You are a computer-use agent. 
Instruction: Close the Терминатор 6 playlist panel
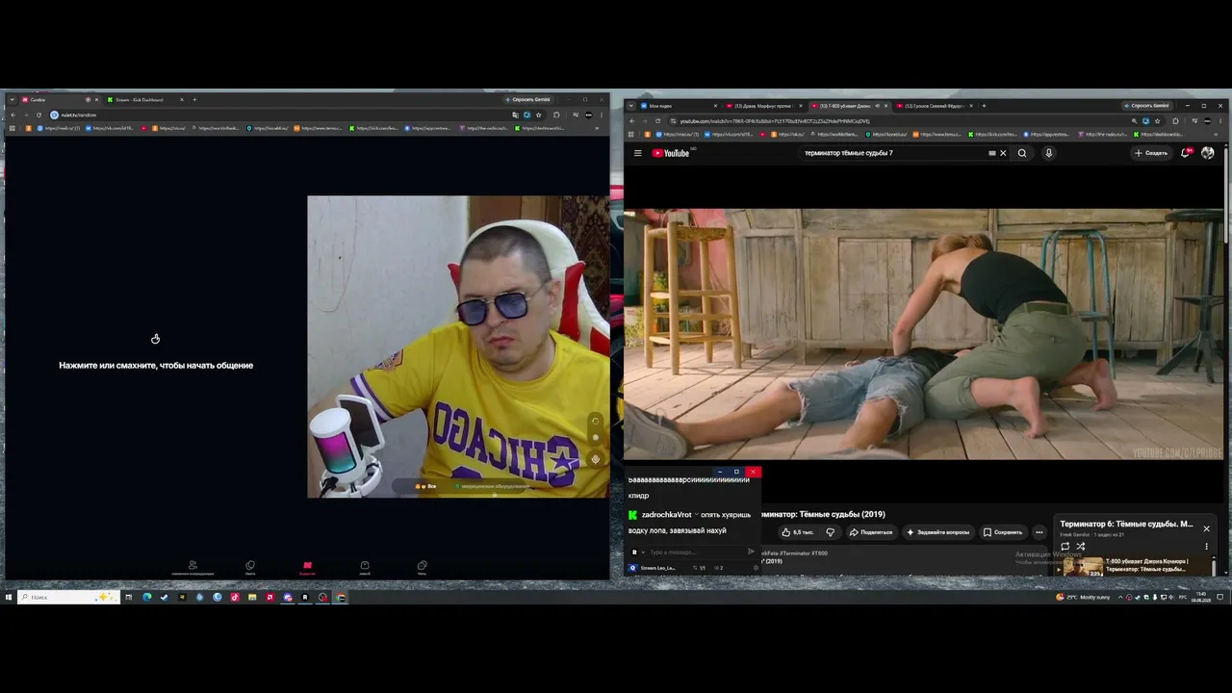pos(1206,528)
